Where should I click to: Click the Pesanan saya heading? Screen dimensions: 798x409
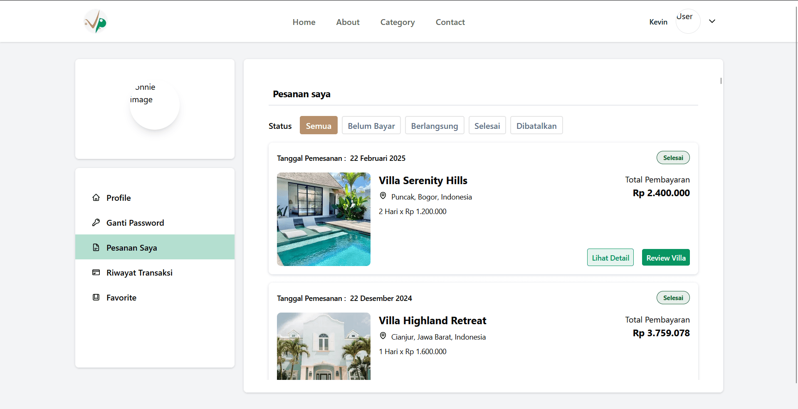(x=301, y=94)
